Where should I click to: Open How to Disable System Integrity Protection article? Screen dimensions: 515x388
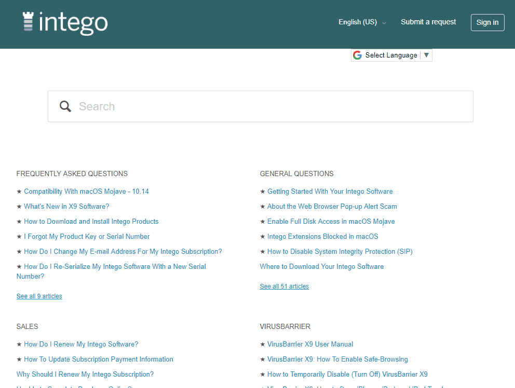tap(340, 251)
